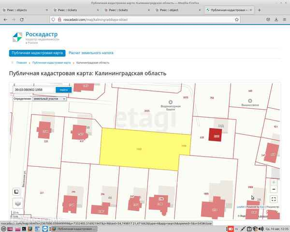Click the Вышка связи map marker
The image size is (290, 232).
click(x=250, y=101)
